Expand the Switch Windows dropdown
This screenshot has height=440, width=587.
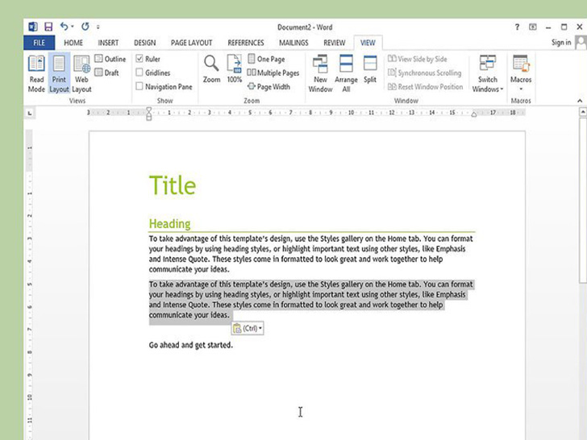tap(488, 74)
